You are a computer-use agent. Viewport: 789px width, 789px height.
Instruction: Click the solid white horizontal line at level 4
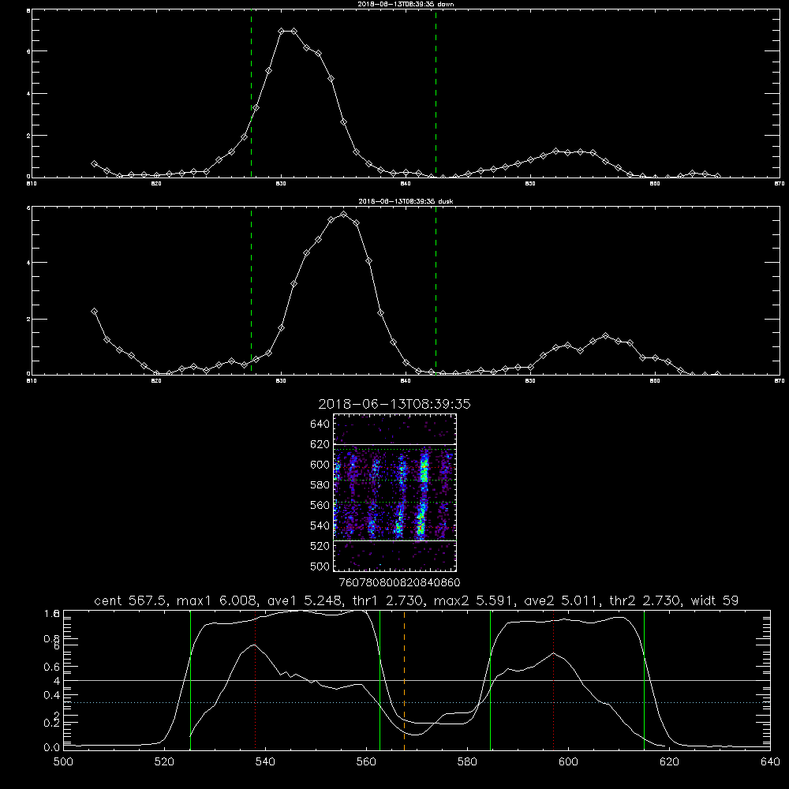[x=417, y=680]
